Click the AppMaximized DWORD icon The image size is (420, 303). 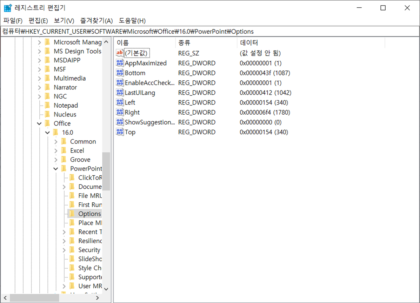click(x=120, y=63)
